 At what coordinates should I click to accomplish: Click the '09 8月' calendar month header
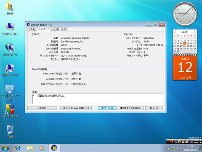[184, 32]
